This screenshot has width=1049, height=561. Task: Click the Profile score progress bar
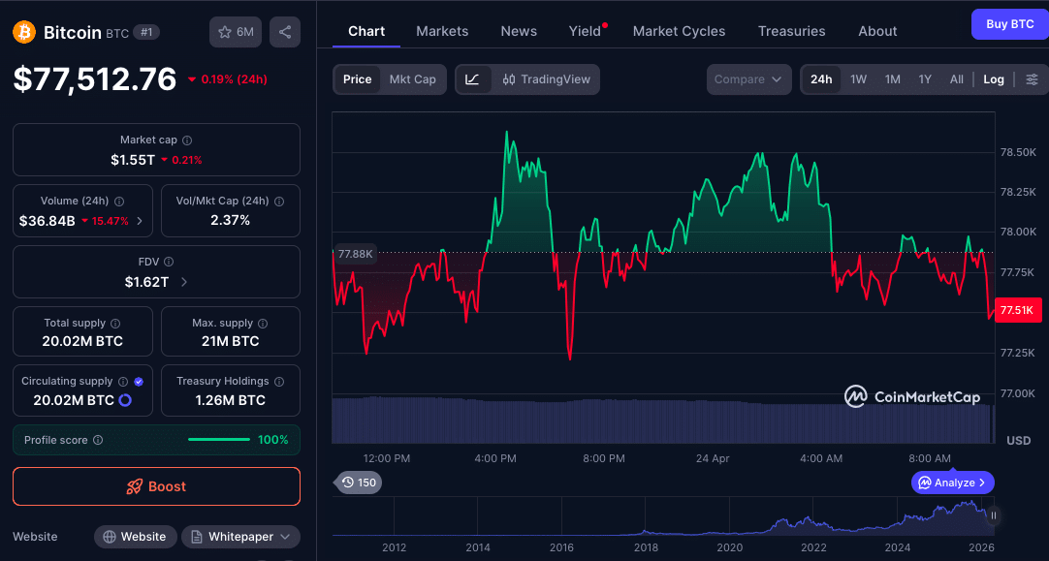pyautogui.click(x=219, y=440)
